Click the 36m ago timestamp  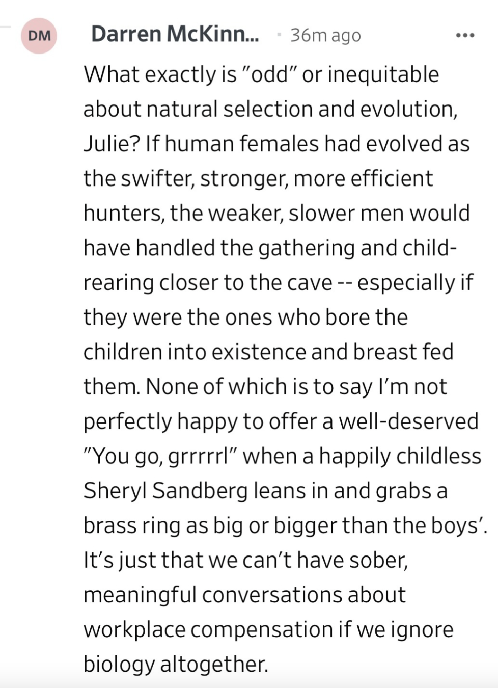[325, 35]
